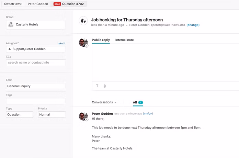Click inside the public reply text area

pos(166,63)
